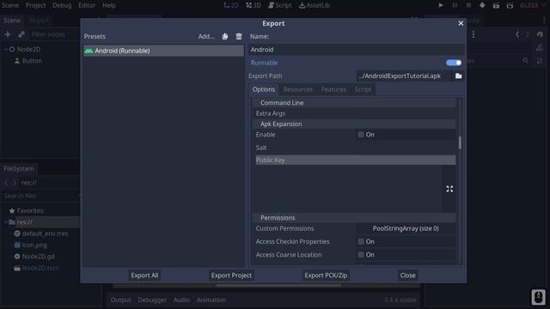Open Custom Permissions PoolStringArray editor
This screenshot has width=550, height=309.
point(406,228)
